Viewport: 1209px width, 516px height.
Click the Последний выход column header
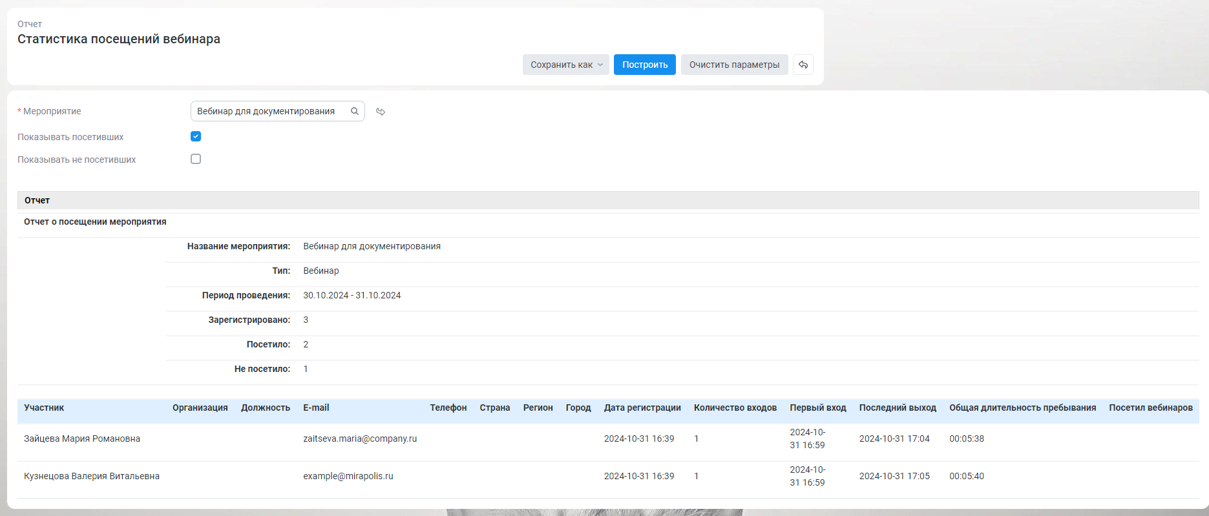[x=898, y=408]
